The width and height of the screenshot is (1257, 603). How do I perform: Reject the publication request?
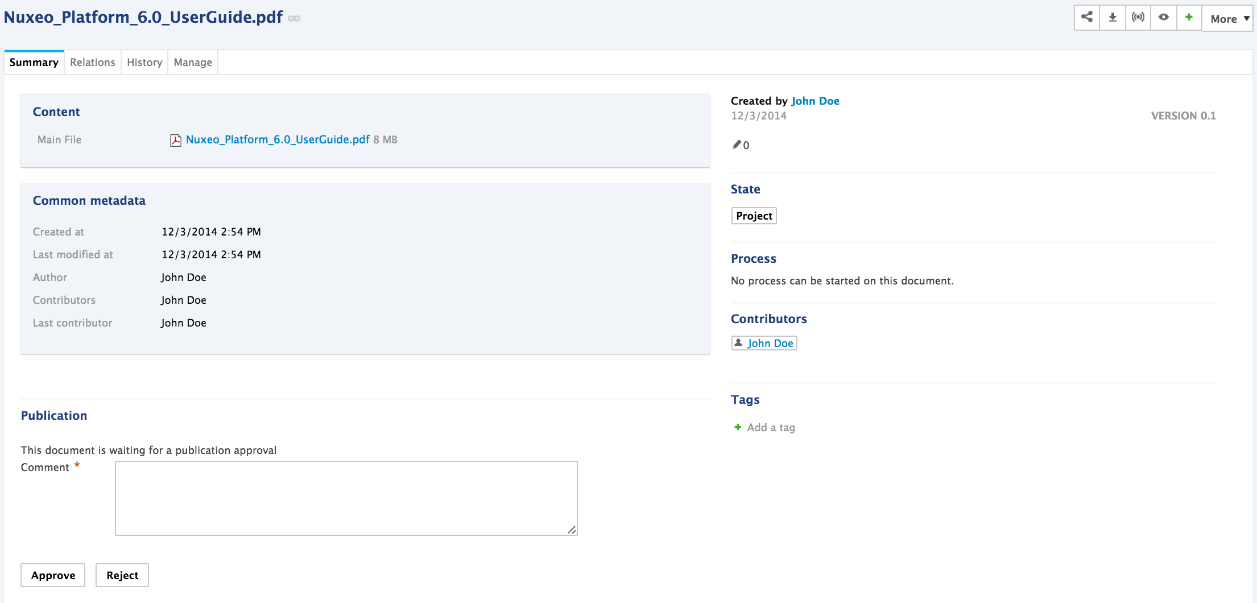(122, 575)
